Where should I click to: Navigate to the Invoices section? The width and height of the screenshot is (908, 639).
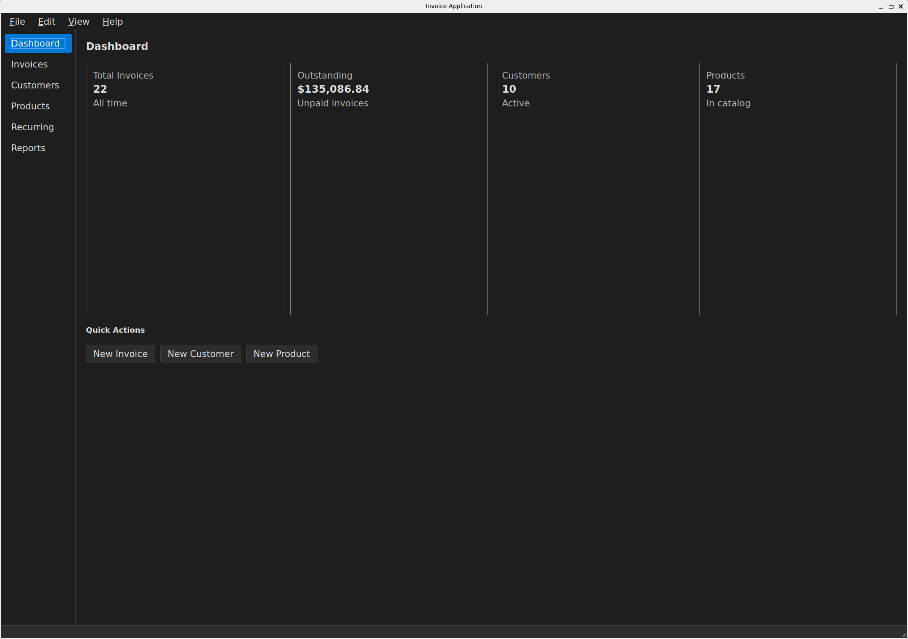pos(29,64)
